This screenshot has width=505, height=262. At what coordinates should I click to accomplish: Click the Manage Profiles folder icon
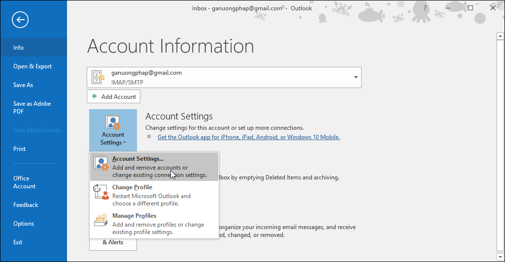101,222
